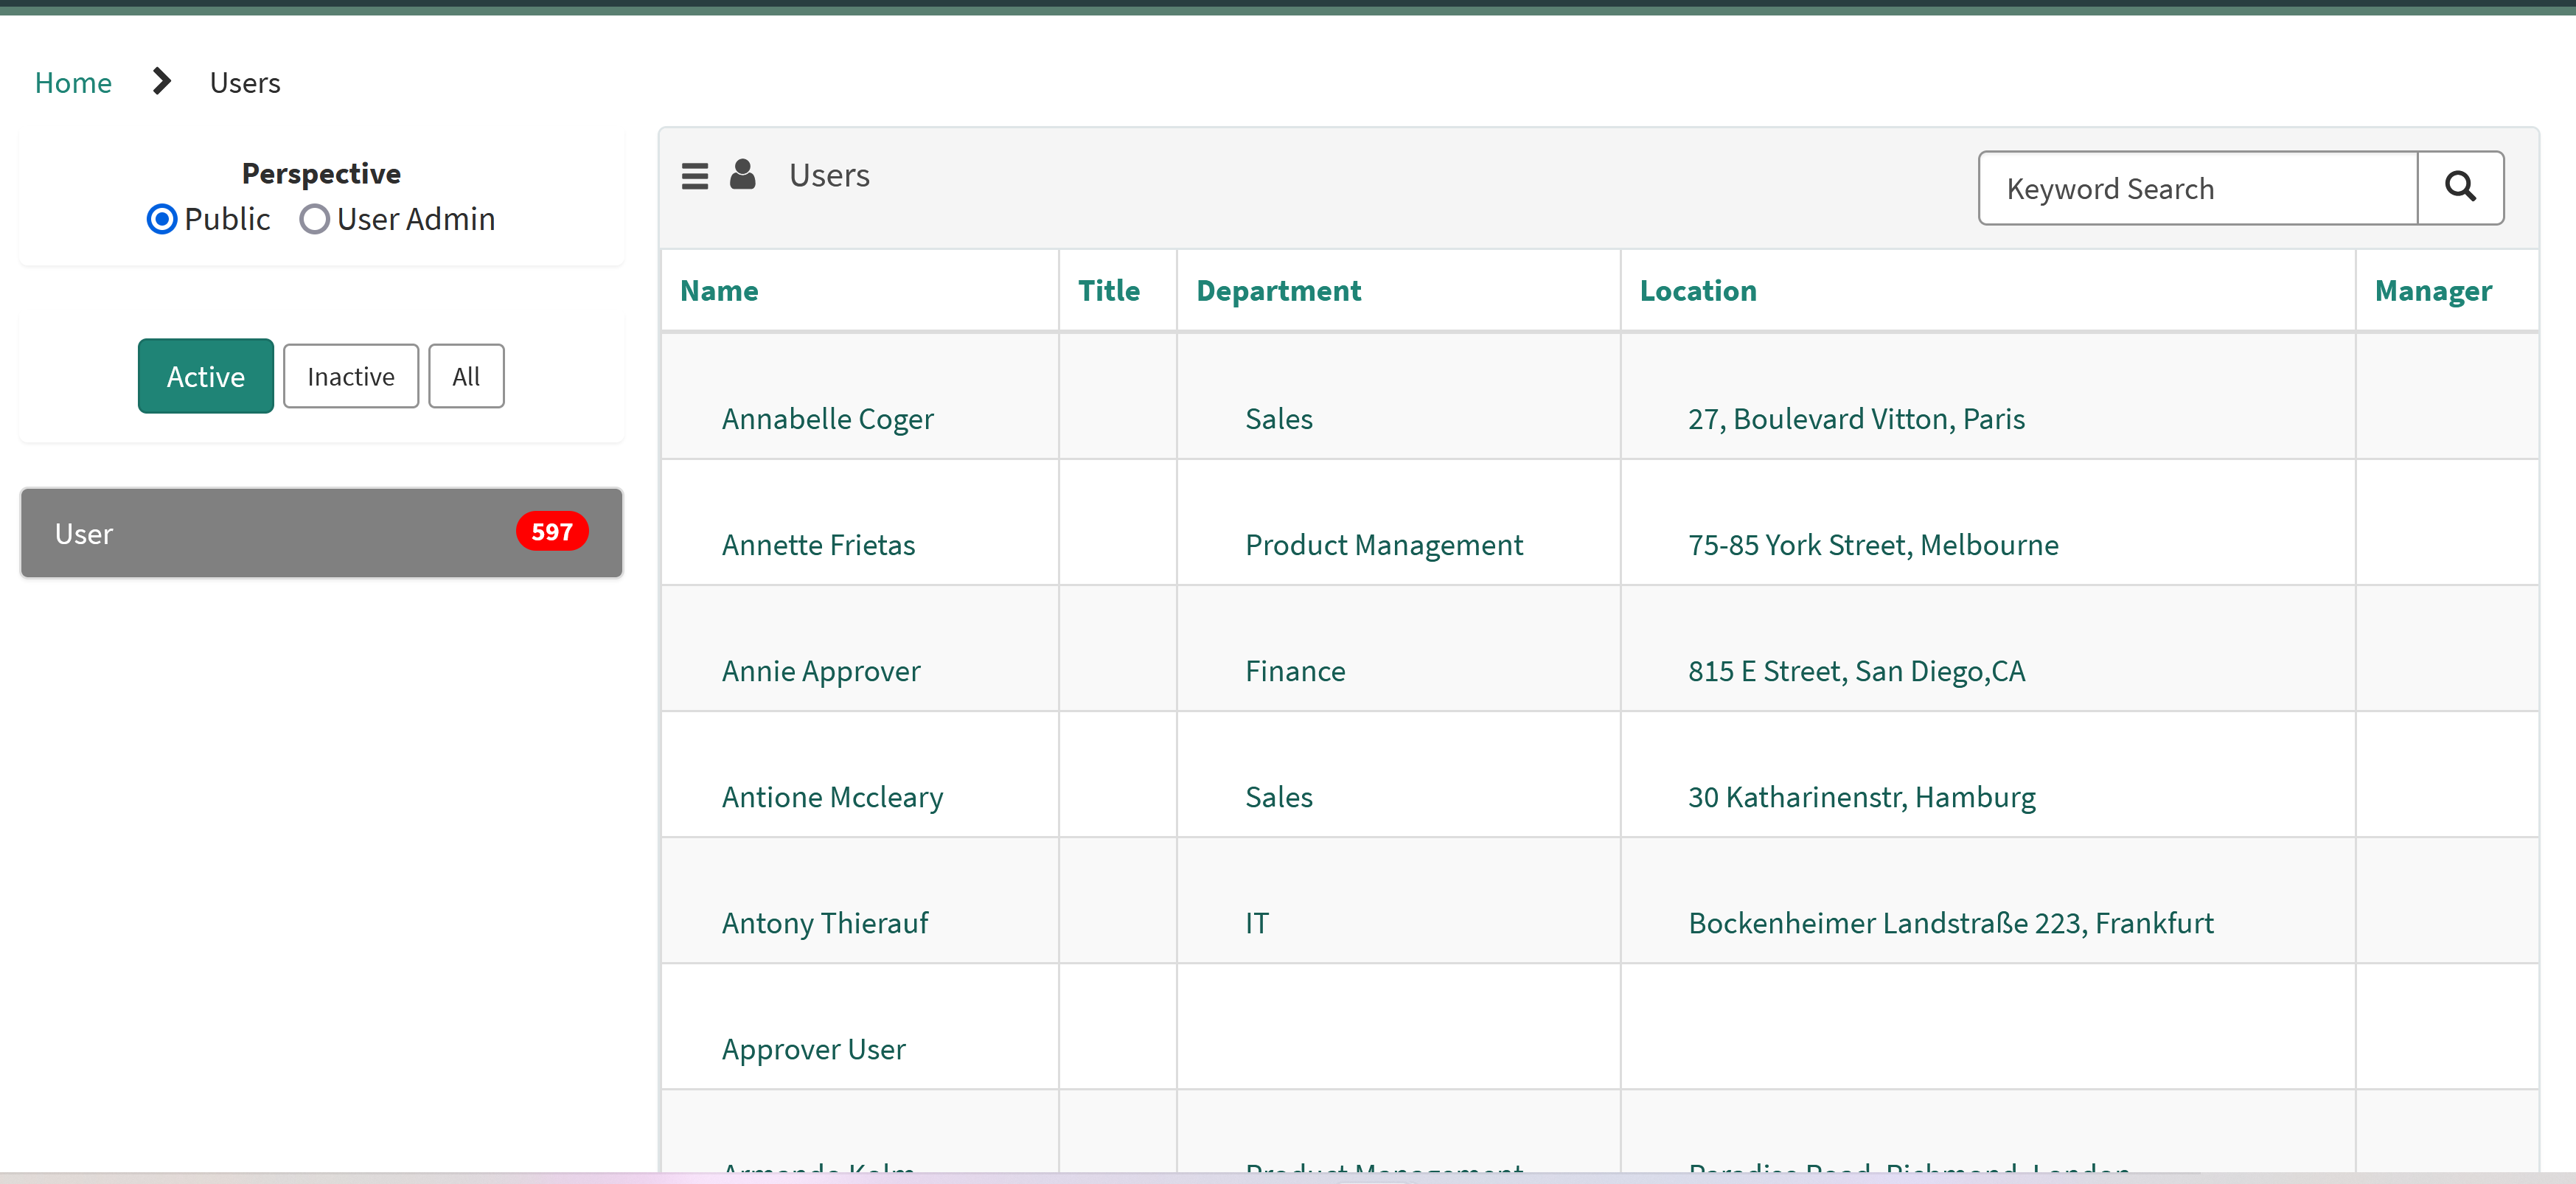
Task: Sort the table by Name column
Action: (x=719, y=290)
